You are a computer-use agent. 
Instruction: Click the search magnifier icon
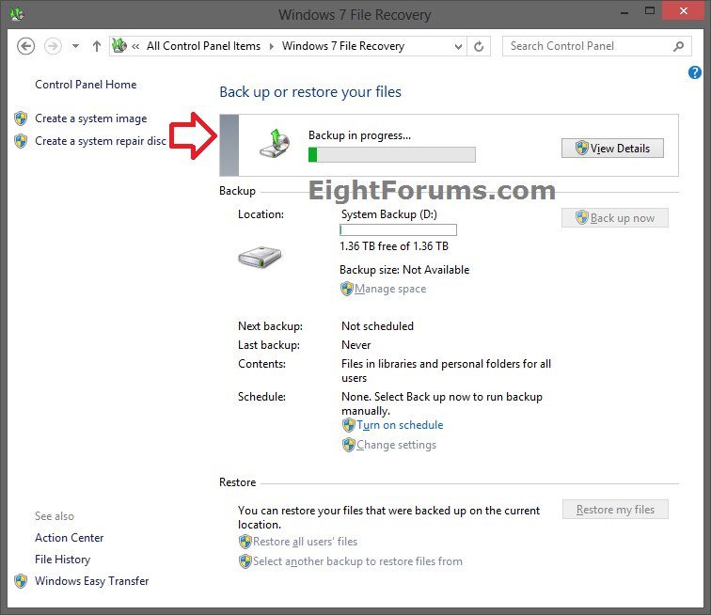pyautogui.click(x=678, y=46)
